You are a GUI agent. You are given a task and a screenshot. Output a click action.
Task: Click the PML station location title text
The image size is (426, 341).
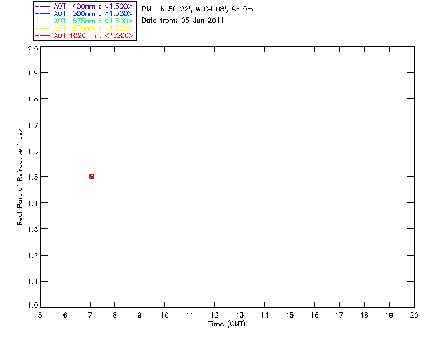click(x=198, y=9)
